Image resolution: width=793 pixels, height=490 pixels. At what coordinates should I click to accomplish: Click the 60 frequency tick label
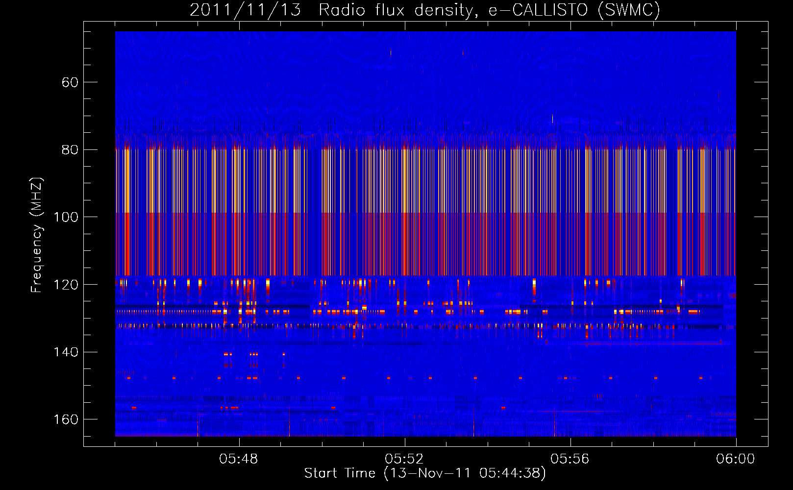pyautogui.click(x=70, y=82)
